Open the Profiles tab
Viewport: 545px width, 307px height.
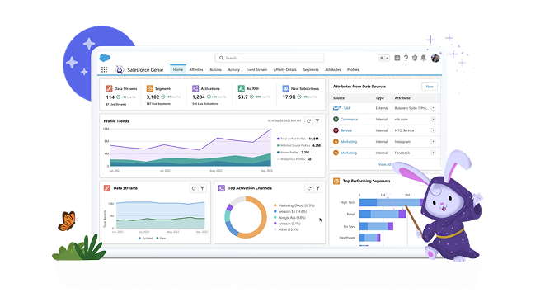(x=353, y=69)
